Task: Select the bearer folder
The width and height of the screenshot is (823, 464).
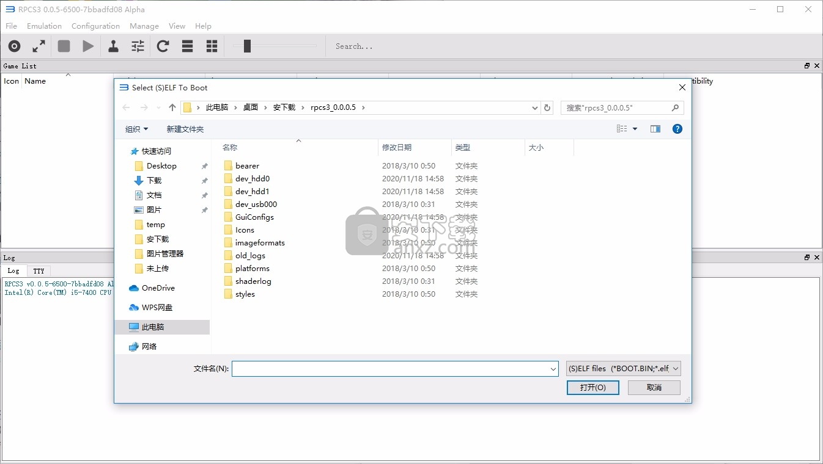Action: tap(247, 165)
